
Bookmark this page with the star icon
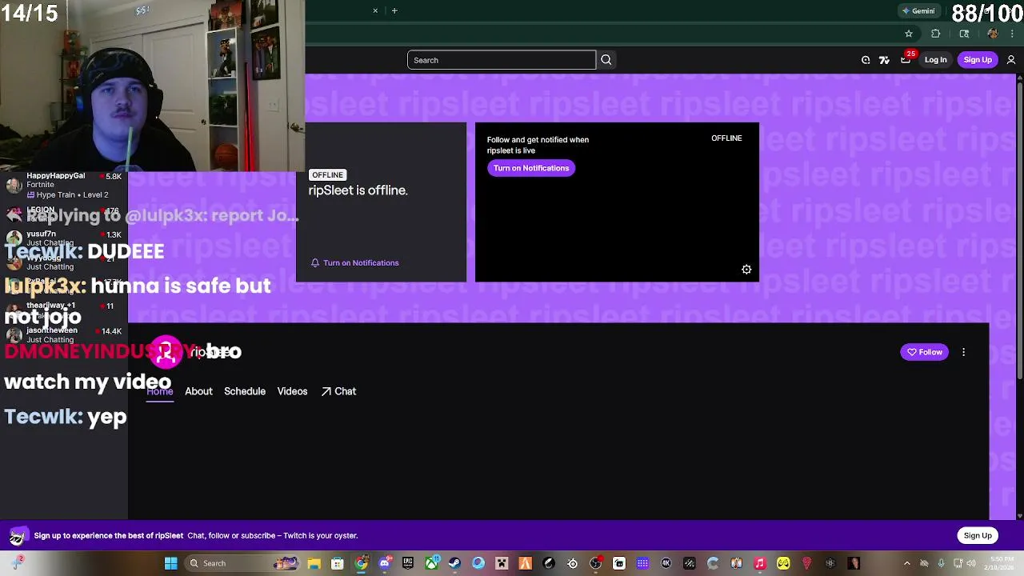tap(909, 34)
